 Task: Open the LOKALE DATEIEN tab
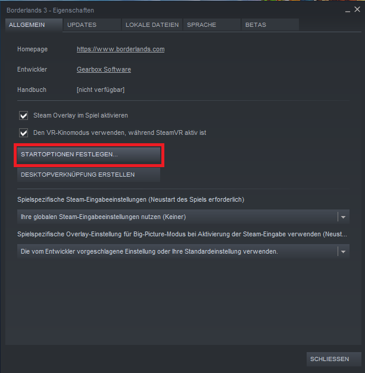point(152,24)
